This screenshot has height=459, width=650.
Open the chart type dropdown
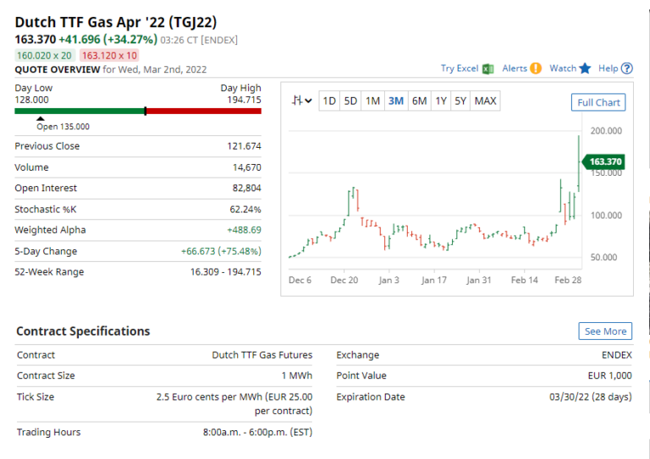pos(301,101)
